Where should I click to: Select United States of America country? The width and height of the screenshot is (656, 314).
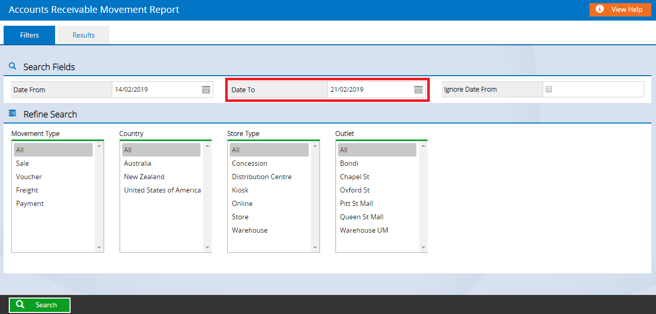tap(162, 190)
